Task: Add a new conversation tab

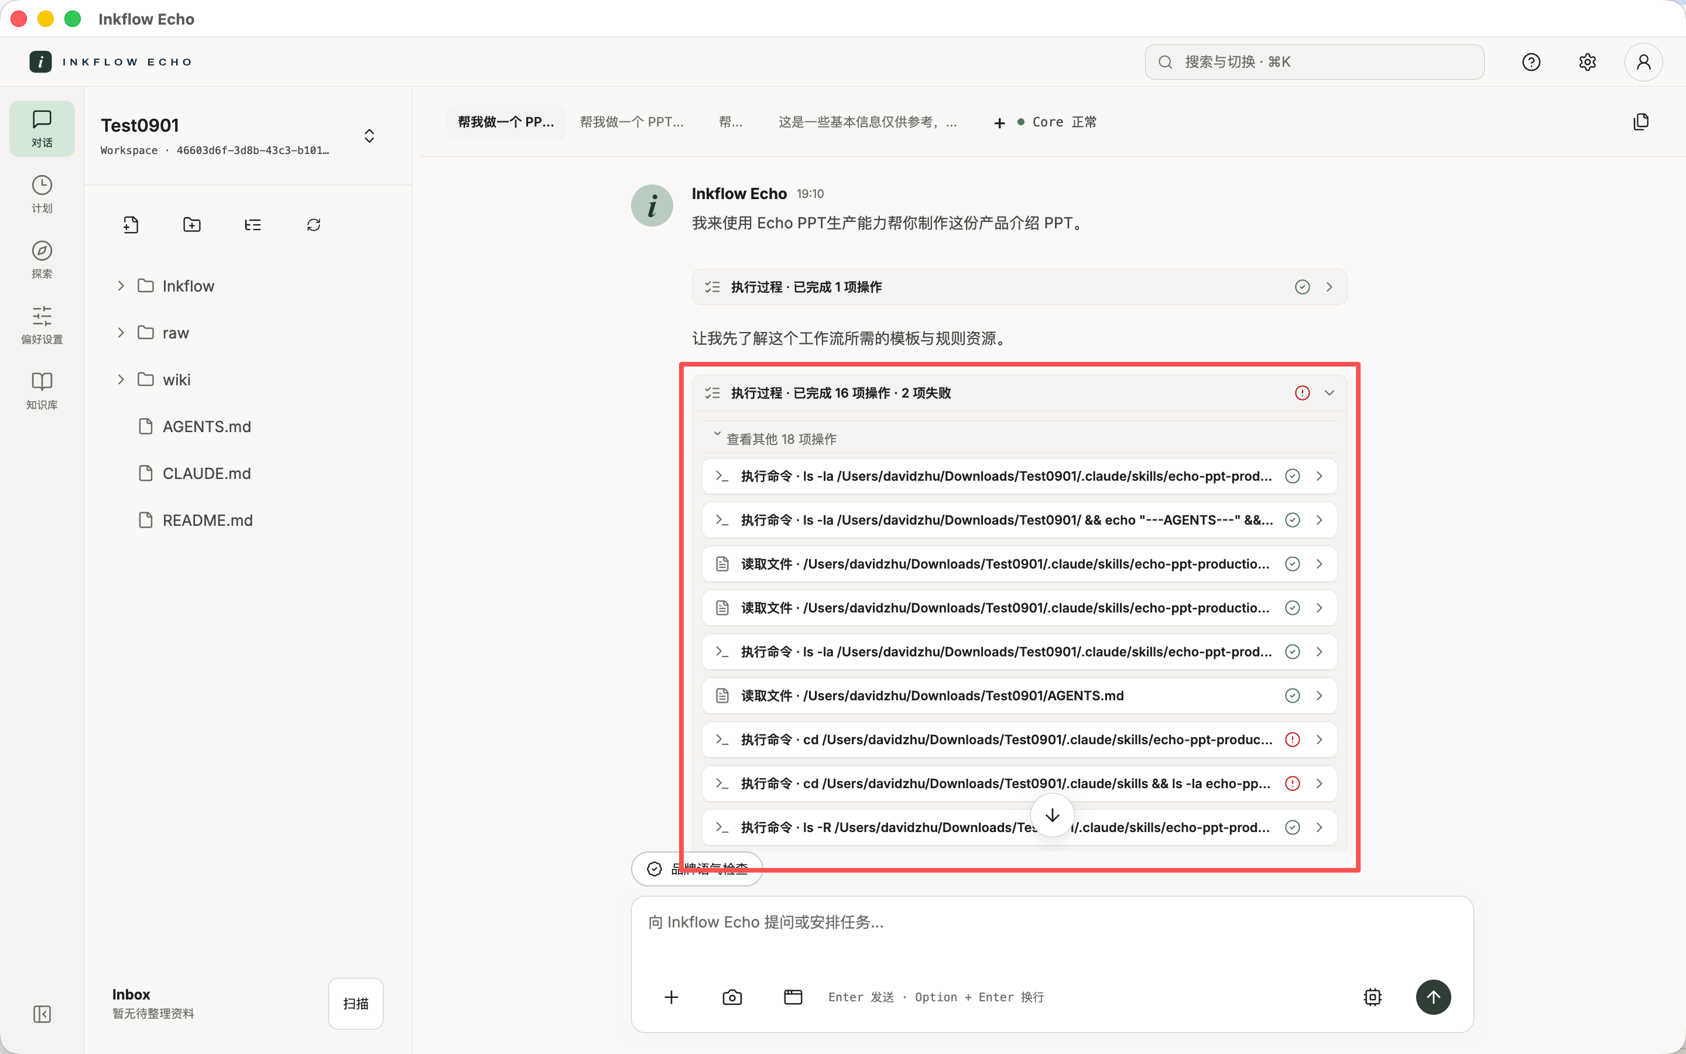Action: [x=999, y=123]
